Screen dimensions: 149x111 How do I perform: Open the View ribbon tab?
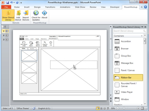103,7
